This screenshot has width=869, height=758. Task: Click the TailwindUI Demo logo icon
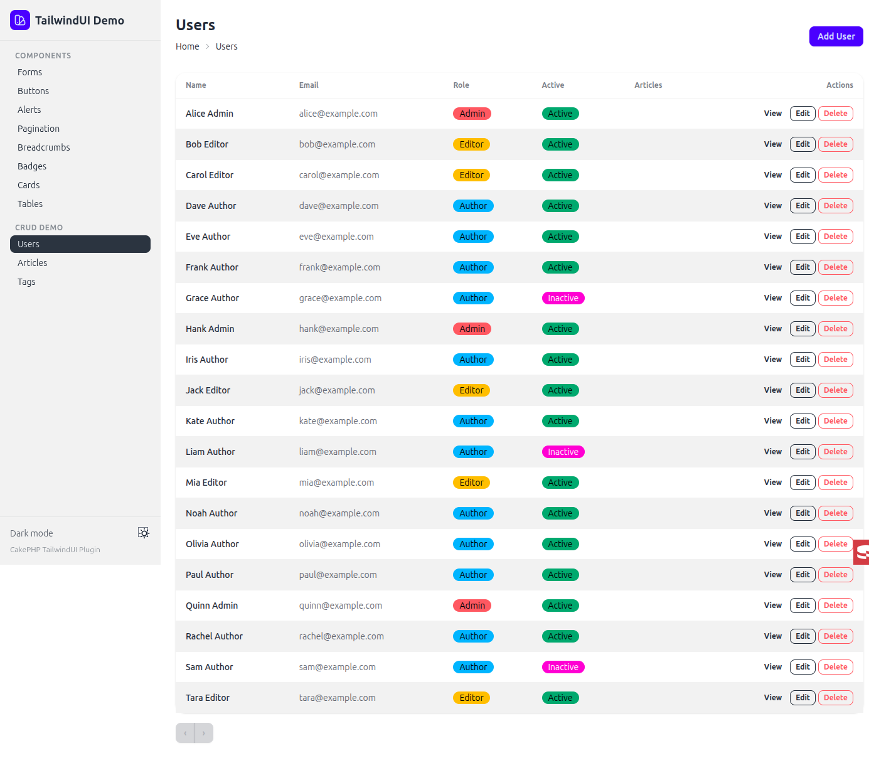[20, 20]
